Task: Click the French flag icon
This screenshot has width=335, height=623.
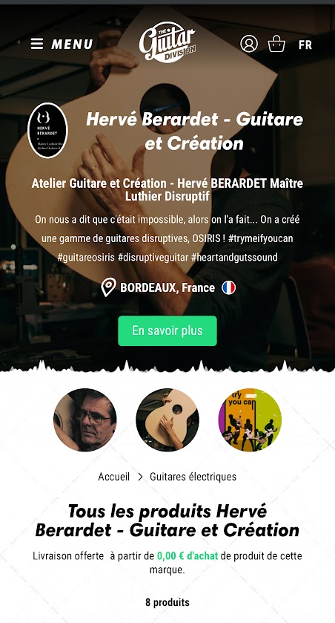Action: coord(229,287)
